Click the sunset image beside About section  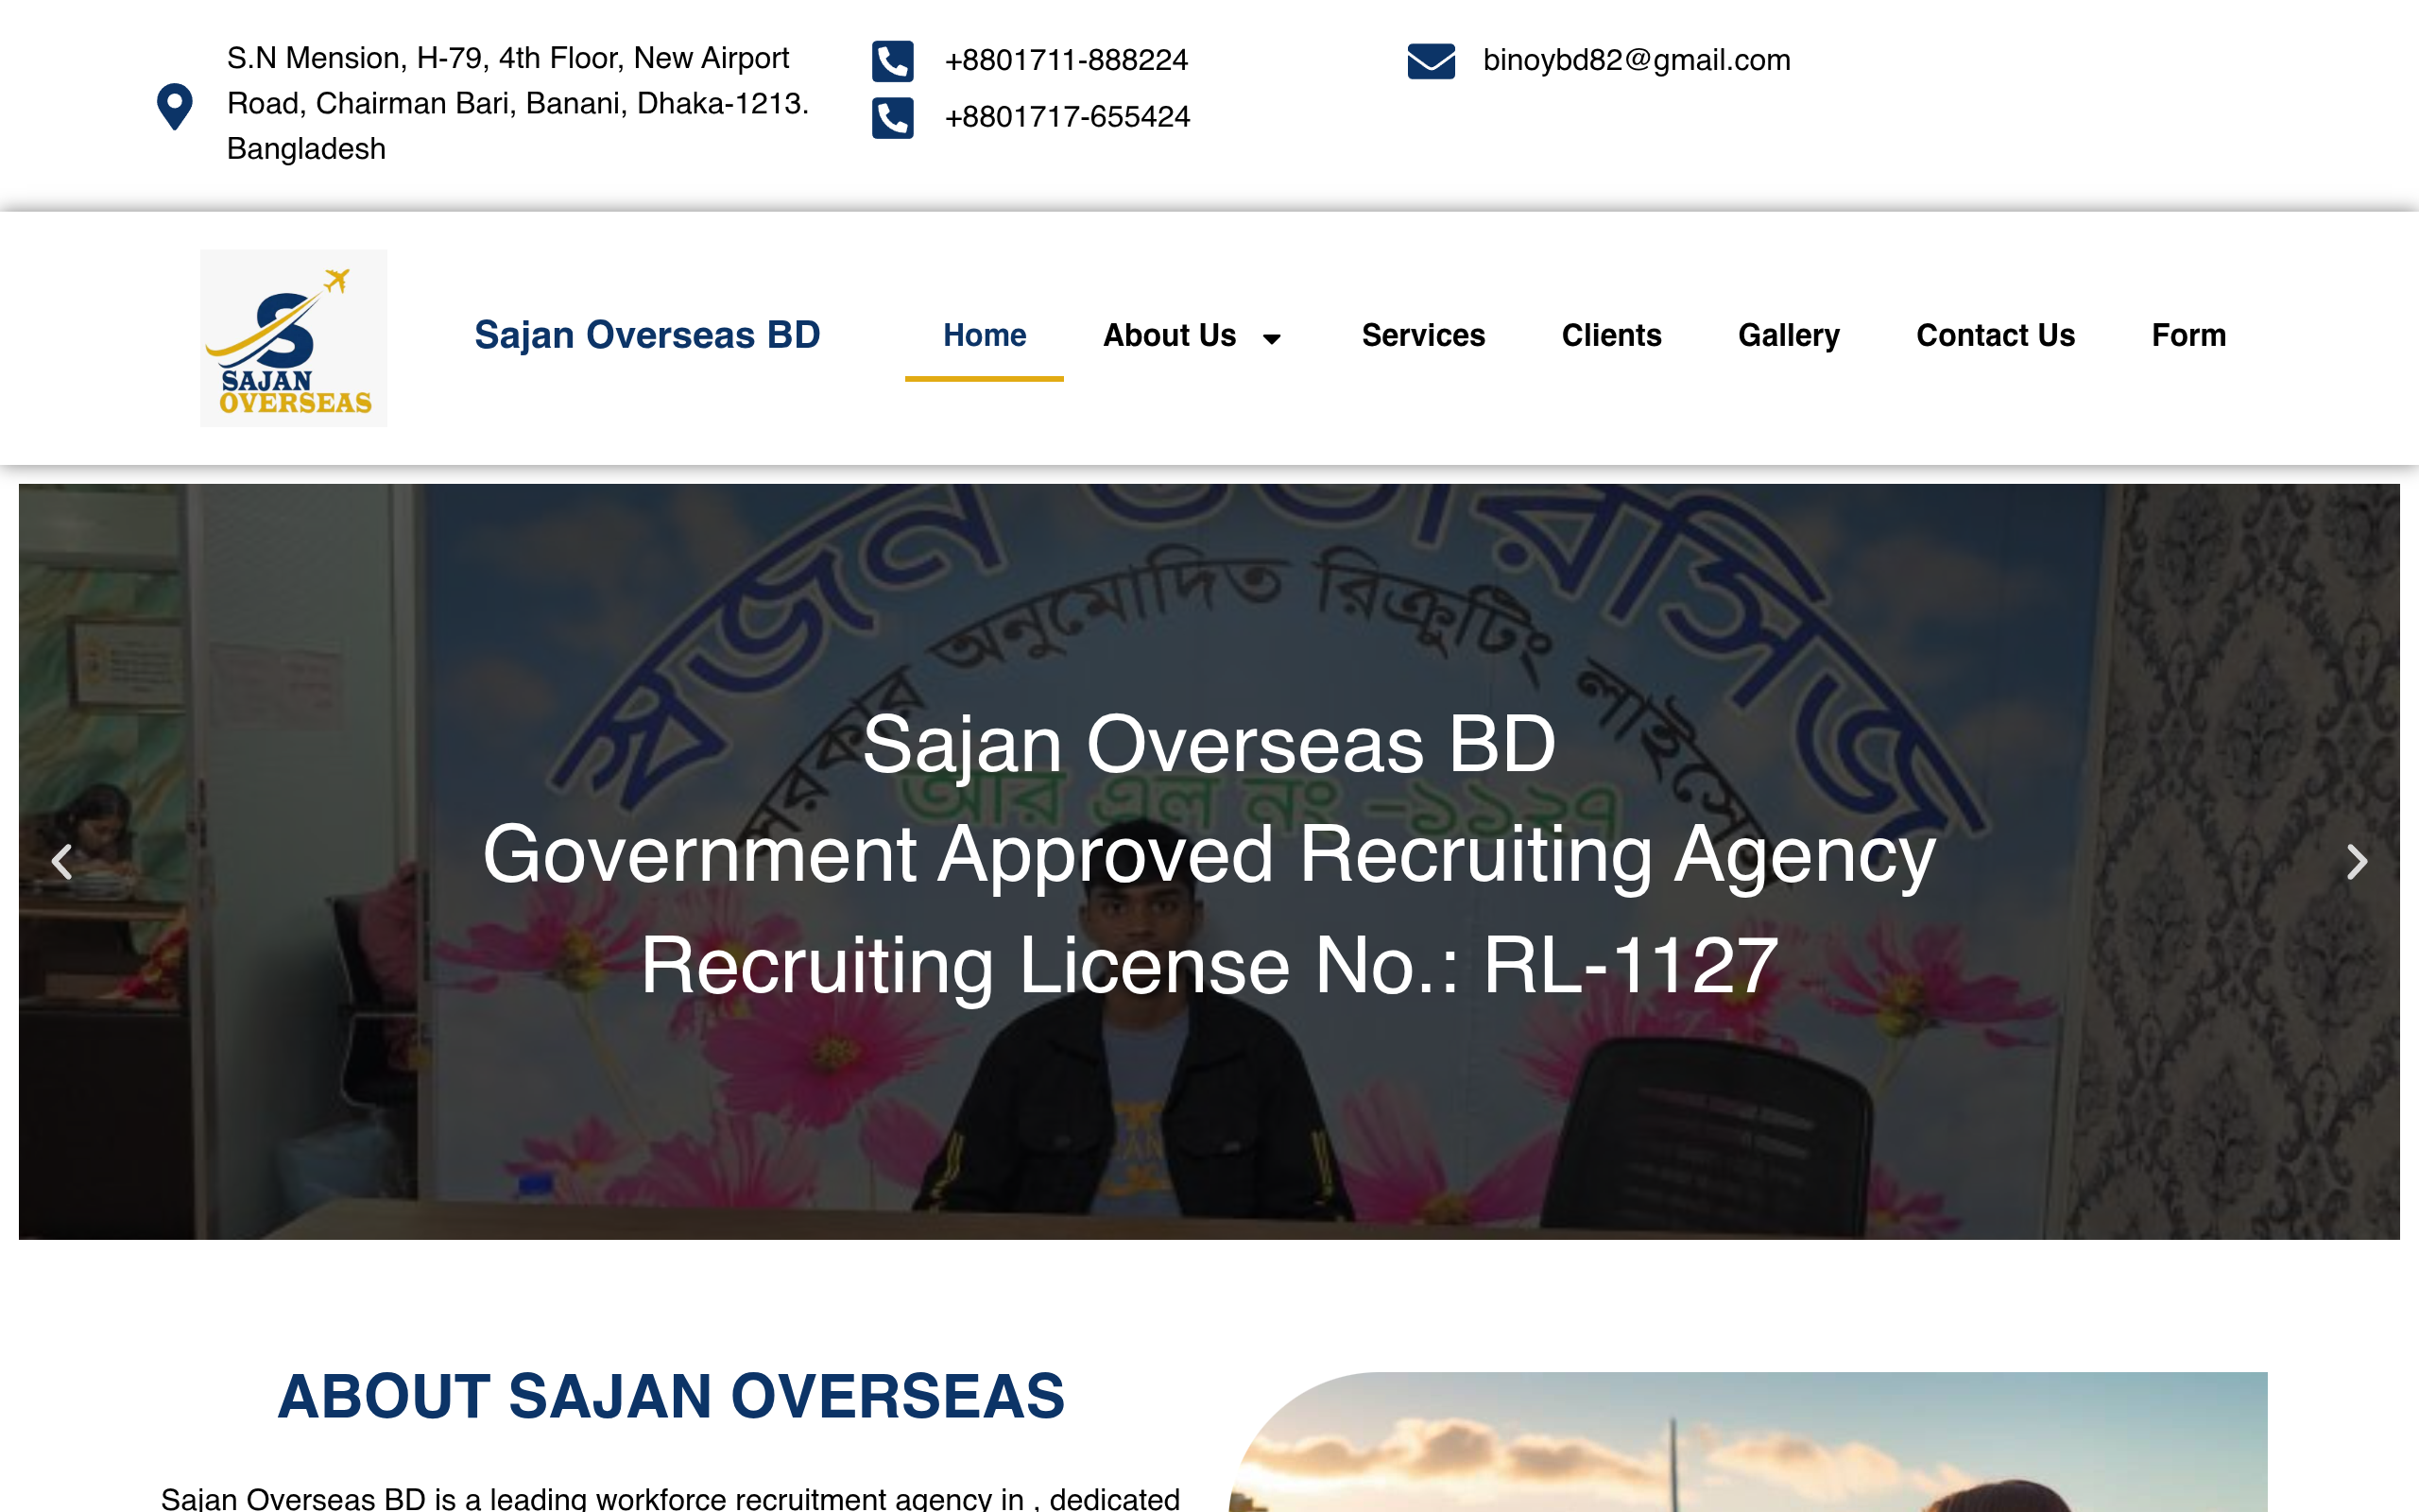click(x=1747, y=1442)
